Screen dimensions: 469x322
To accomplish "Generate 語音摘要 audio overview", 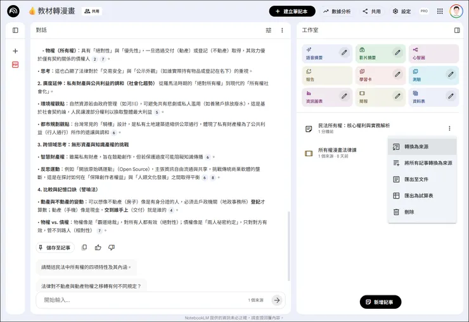I will pos(326,54).
